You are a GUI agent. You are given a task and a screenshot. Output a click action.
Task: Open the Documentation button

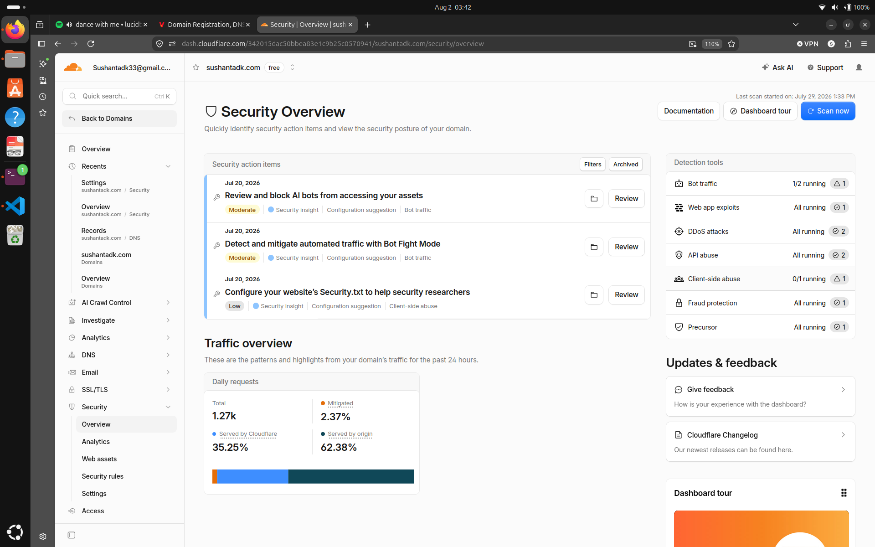point(689,111)
